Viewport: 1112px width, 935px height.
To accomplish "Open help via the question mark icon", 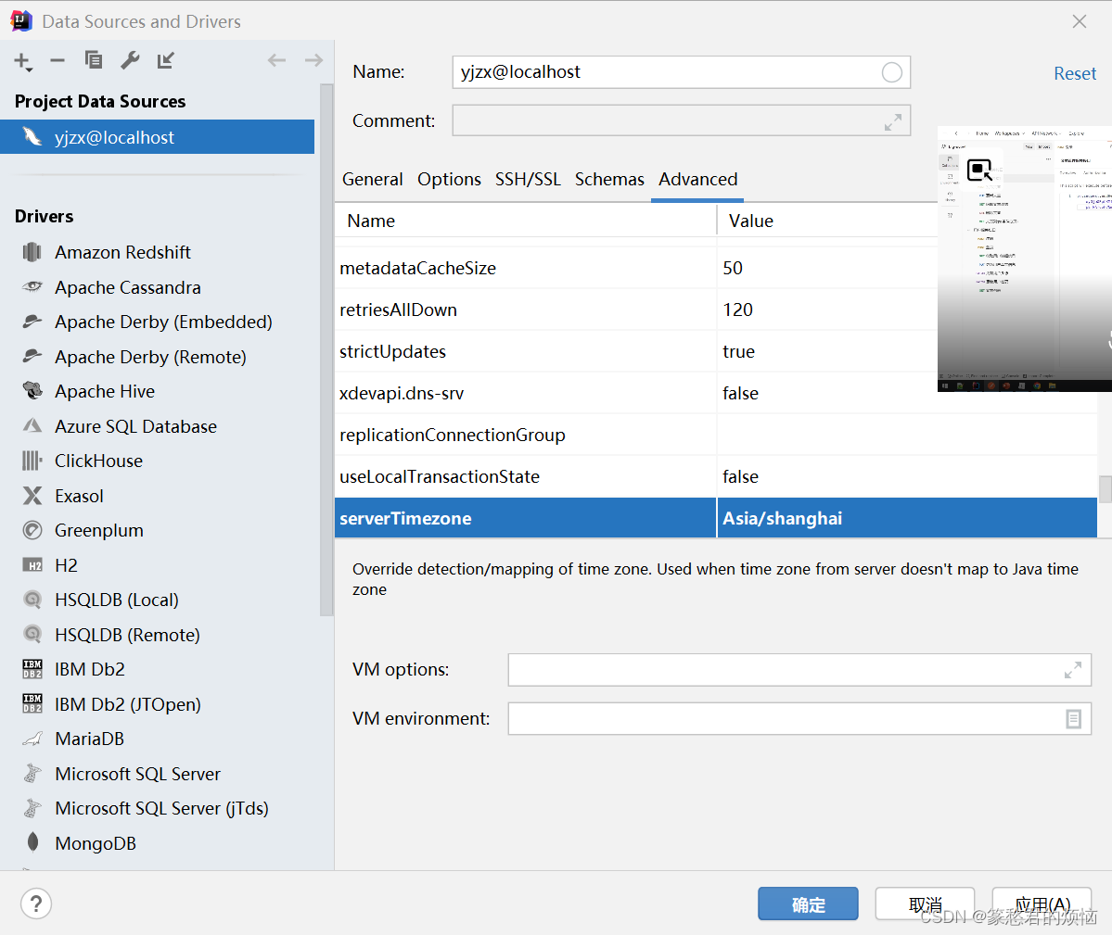I will click(x=35, y=903).
